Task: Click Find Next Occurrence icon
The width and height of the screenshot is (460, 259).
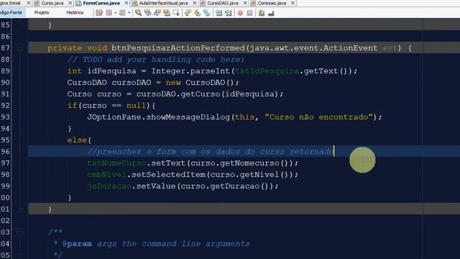Action: pyautogui.click(x=157, y=13)
